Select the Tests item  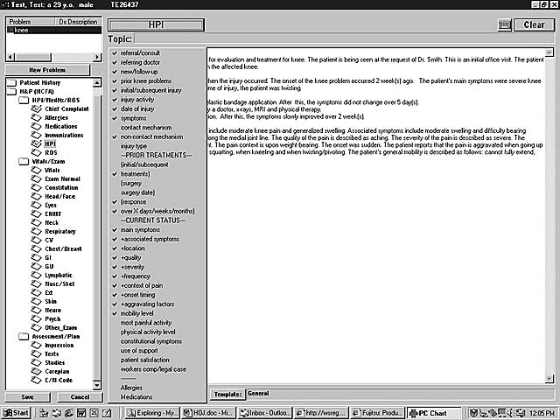52,353
